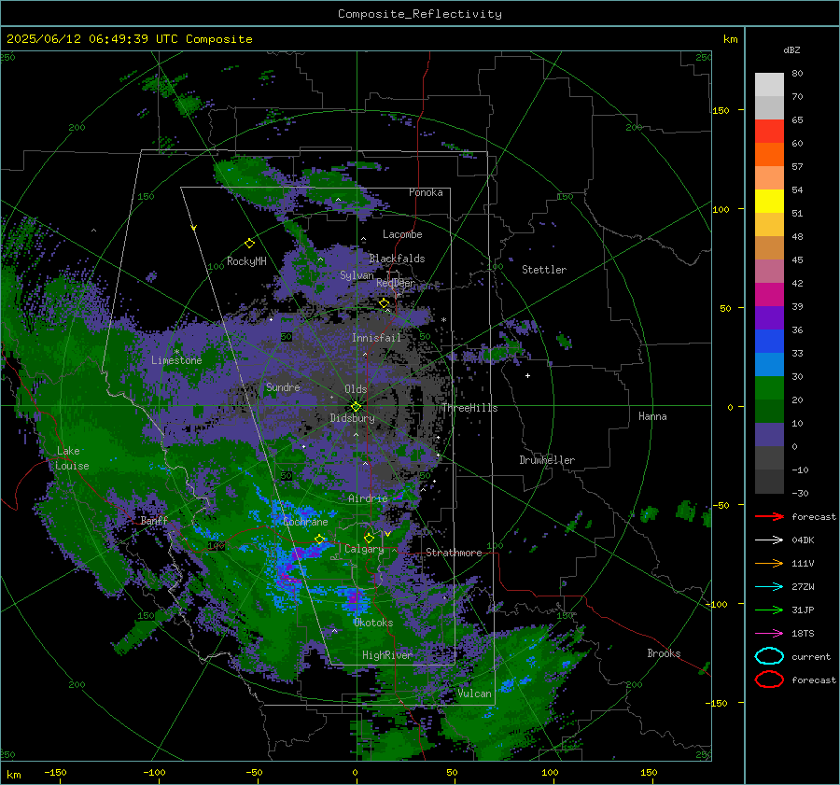Select the 30 dBZ light blue swatch
This screenshot has height=785, width=840.
[x=769, y=364]
